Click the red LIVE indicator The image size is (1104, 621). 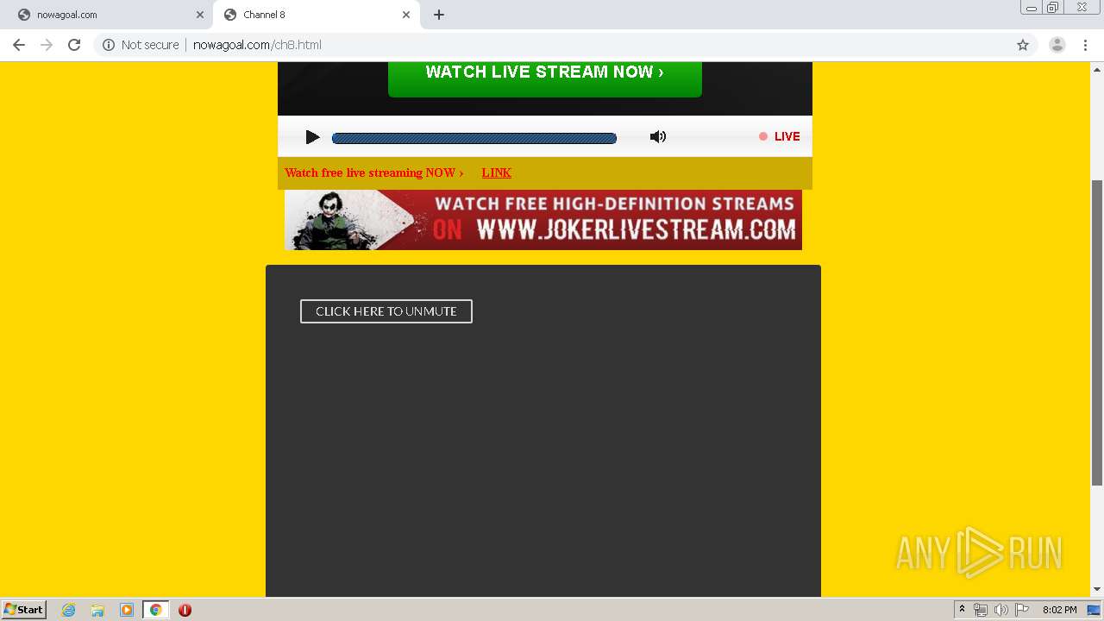[x=780, y=136]
